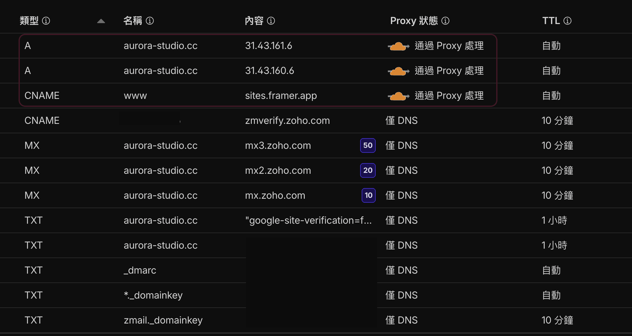This screenshot has height=336, width=632.
Task: Click the priority badge 10 on mx.zoho.com
Action: (368, 195)
